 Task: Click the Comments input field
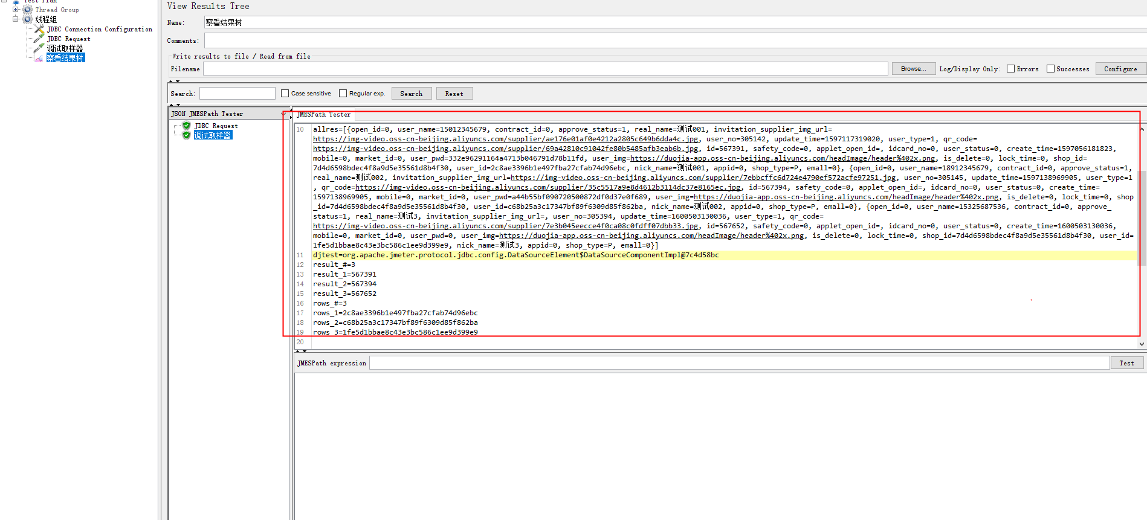tap(676, 40)
